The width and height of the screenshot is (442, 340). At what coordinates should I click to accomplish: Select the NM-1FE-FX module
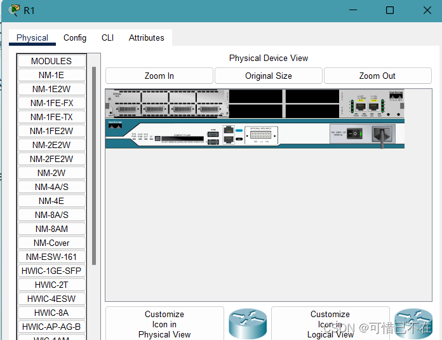(51, 103)
